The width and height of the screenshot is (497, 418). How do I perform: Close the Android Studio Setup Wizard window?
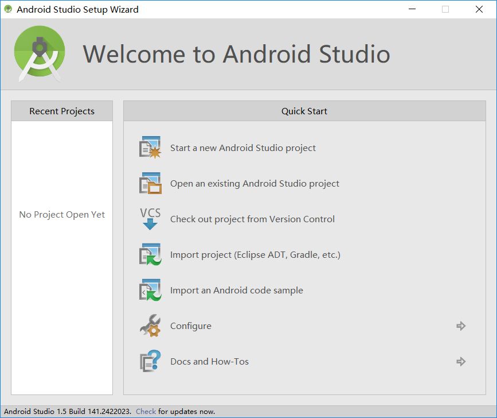click(x=479, y=9)
